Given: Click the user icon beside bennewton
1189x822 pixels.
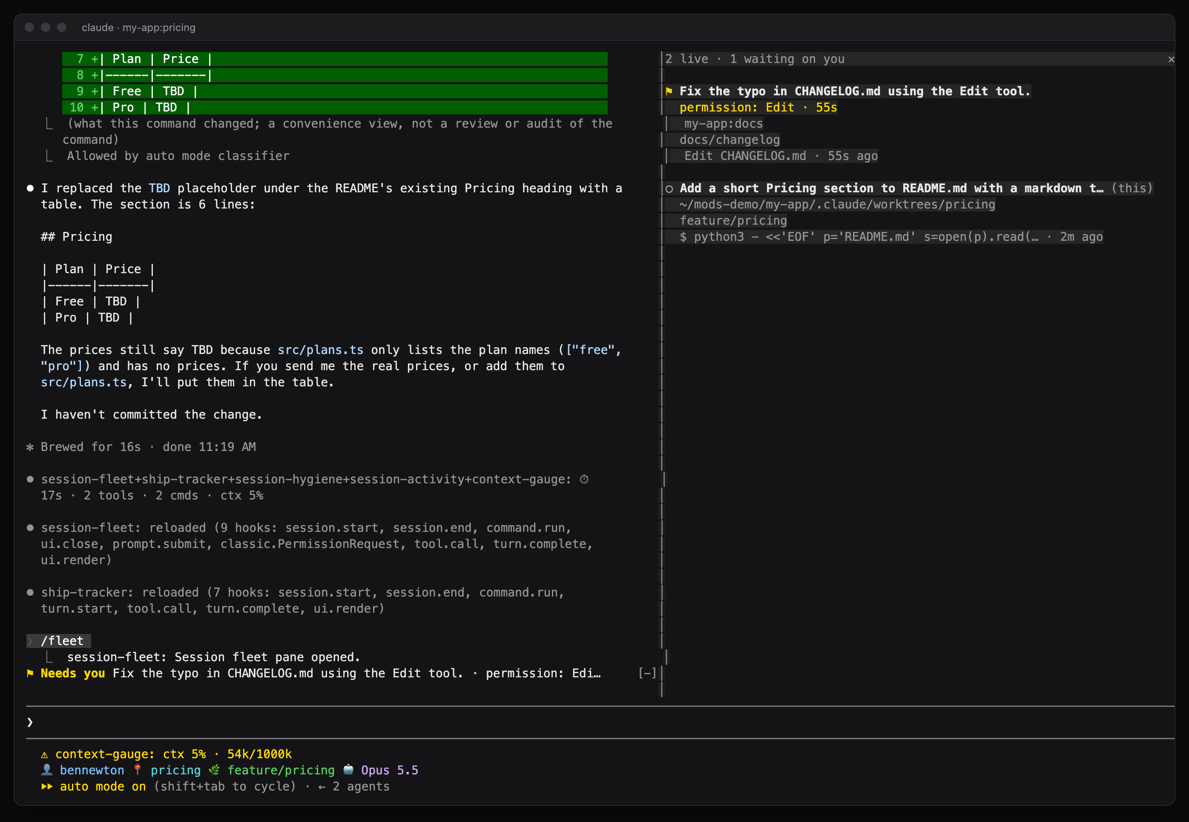Looking at the screenshot, I should coord(47,770).
